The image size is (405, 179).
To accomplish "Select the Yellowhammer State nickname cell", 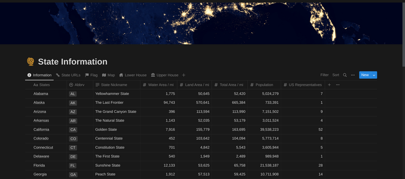I will coord(117,94).
